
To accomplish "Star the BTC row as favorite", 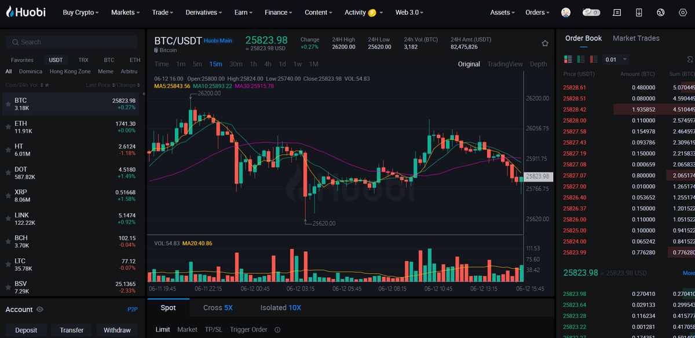I will coord(8,104).
